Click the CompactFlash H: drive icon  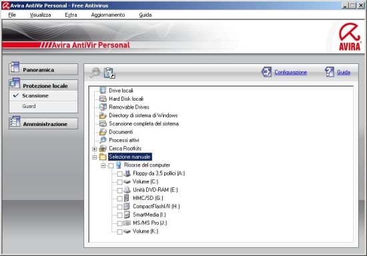pyautogui.click(x=127, y=206)
